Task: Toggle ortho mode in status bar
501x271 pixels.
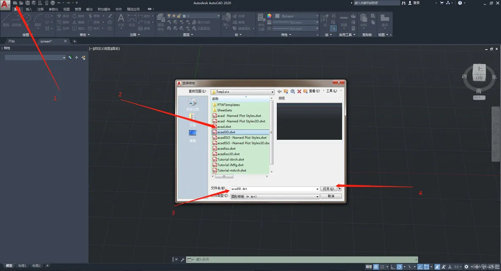Action: [x=393, y=266]
